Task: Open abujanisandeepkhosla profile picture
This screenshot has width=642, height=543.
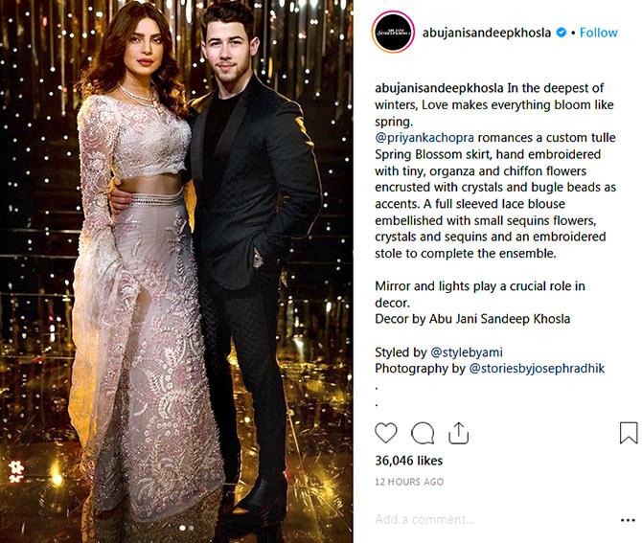Action: (393, 33)
